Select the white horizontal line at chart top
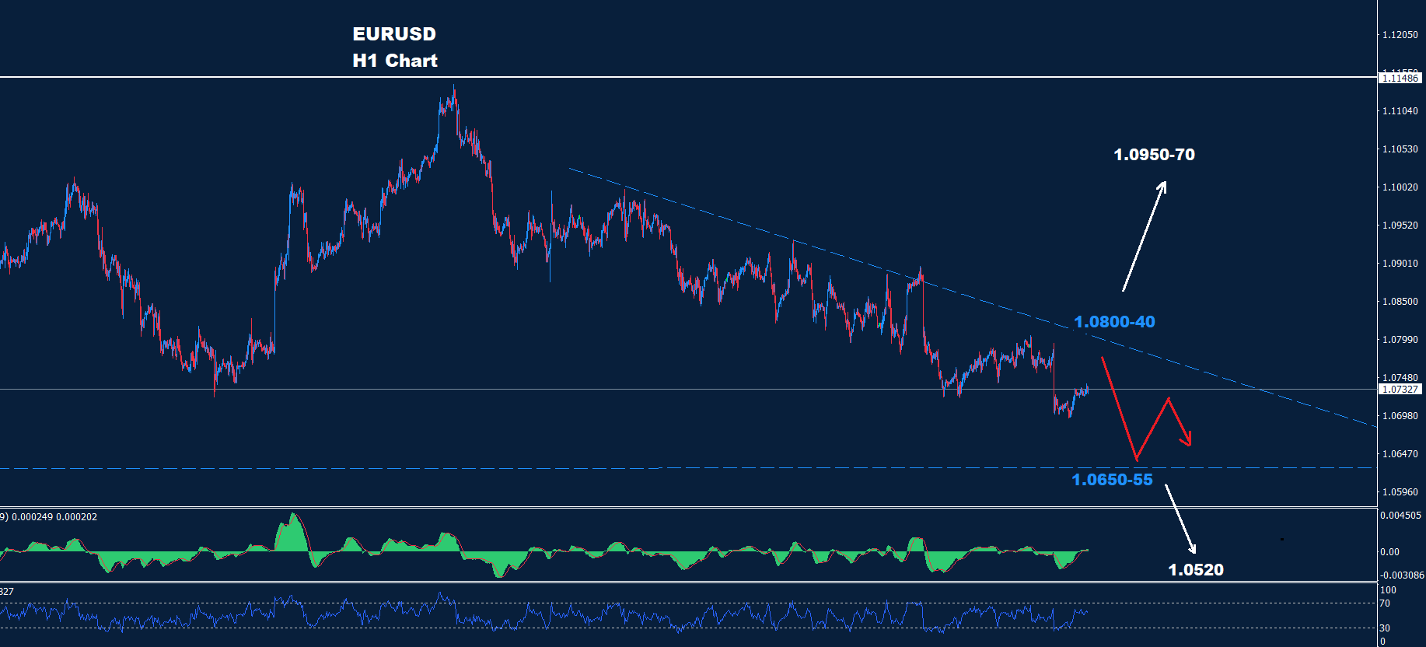 (233, 77)
